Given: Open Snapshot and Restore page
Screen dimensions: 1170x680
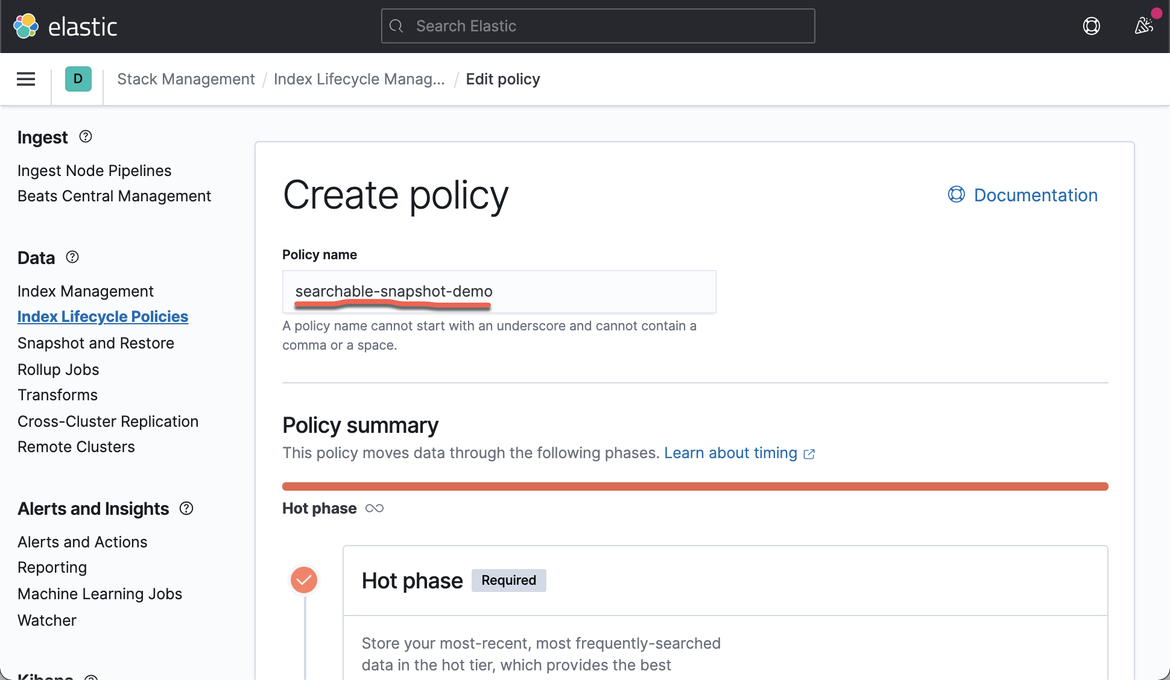Looking at the screenshot, I should [x=95, y=342].
